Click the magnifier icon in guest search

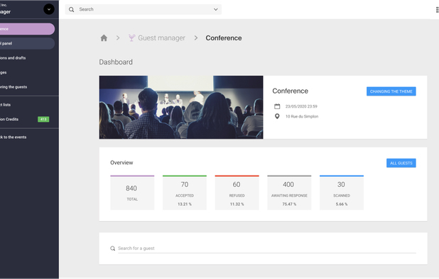point(112,249)
